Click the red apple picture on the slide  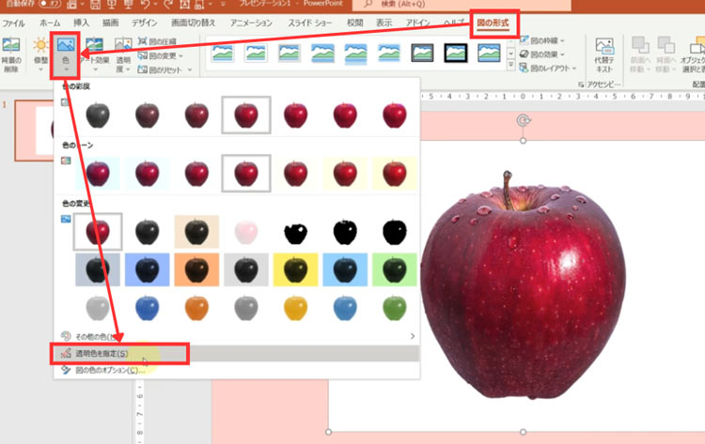click(523, 284)
